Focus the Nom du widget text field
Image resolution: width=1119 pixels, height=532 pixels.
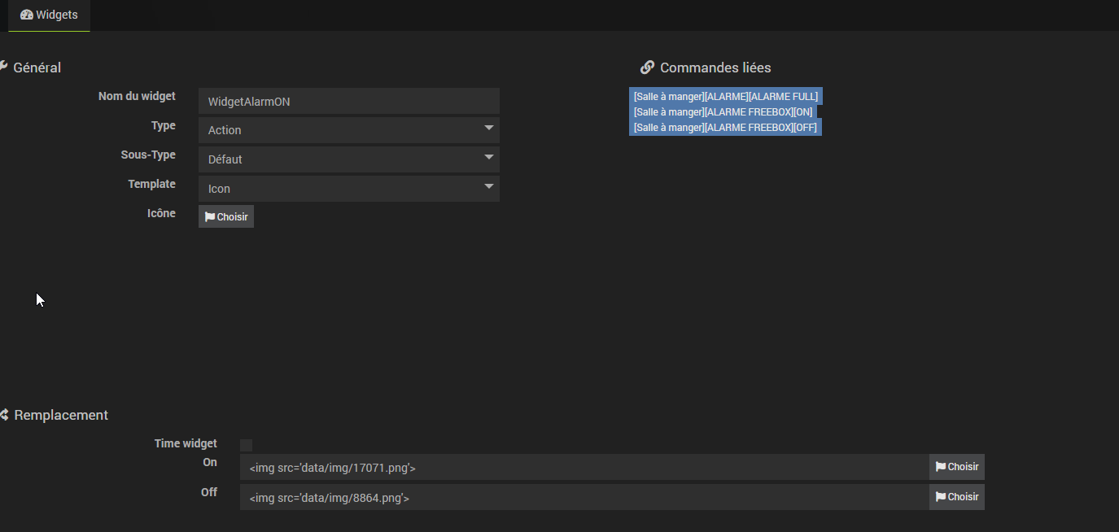pyautogui.click(x=348, y=101)
